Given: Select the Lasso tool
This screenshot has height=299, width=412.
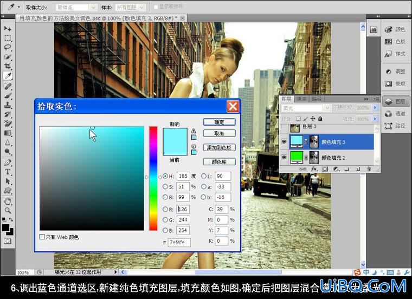Looking at the screenshot, I should tap(8, 48).
